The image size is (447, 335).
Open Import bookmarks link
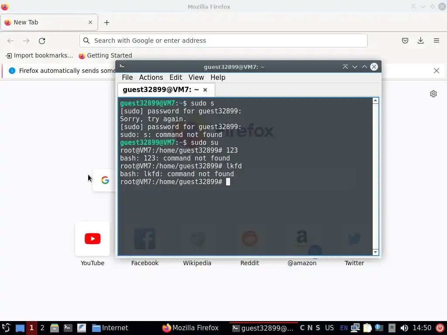point(40,55)
